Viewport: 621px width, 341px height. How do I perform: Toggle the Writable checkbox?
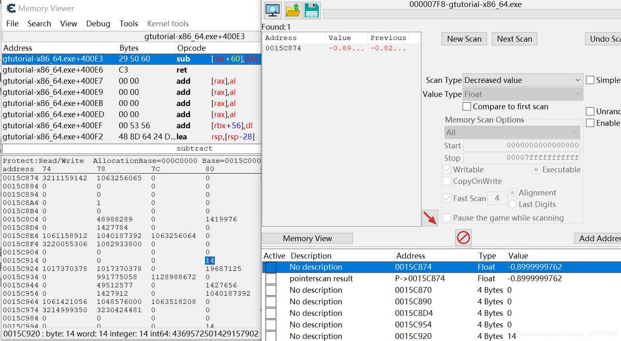point(447,169)
